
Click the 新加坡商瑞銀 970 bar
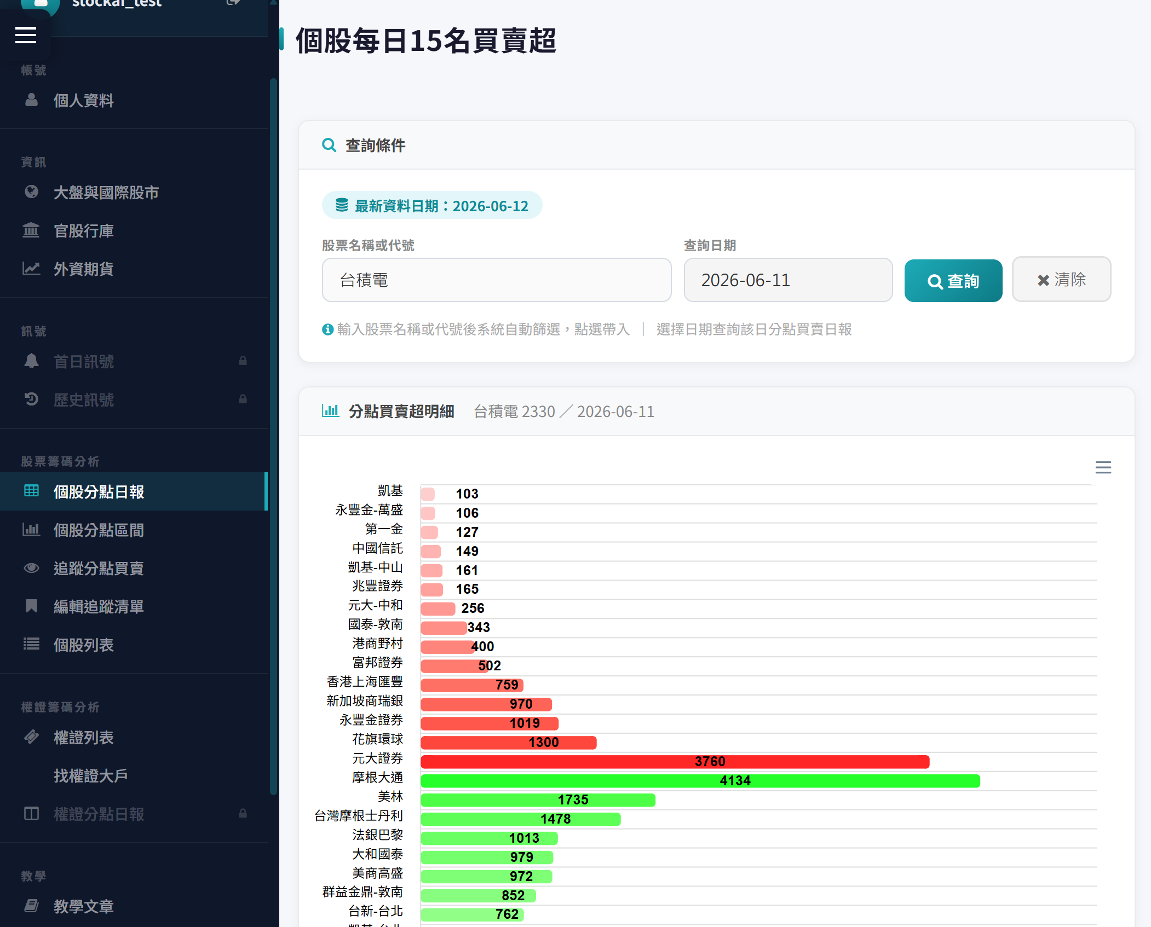(x=486, y=704)
